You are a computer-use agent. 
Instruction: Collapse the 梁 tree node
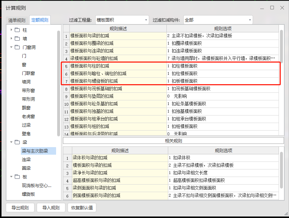(12, 142)
